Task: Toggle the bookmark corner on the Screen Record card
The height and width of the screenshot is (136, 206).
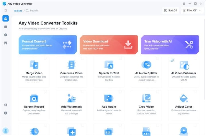Action: (45, 92)
